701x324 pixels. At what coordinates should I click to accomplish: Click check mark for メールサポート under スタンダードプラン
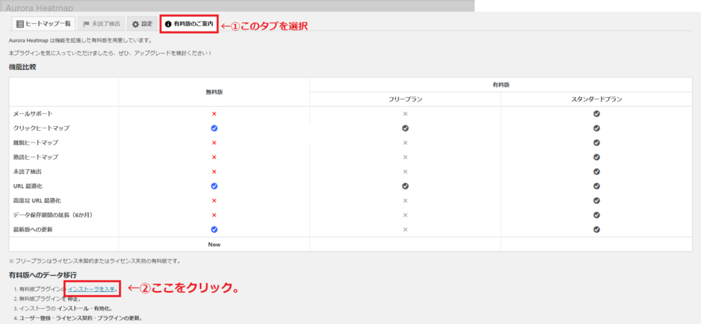[596, 114]
